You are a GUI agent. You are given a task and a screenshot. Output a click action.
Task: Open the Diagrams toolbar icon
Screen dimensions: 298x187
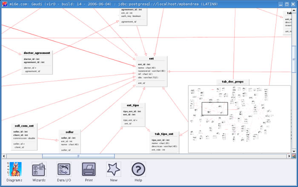coord(15,170)
